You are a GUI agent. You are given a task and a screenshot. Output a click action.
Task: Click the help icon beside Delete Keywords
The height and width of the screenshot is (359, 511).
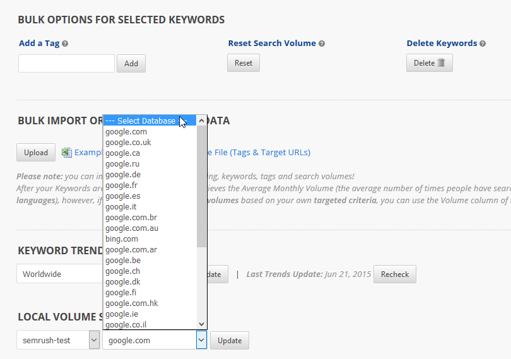pos(483,44)
